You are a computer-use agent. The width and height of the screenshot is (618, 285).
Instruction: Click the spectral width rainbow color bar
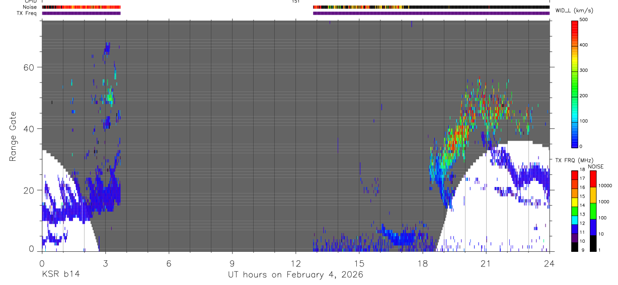click(575, 83)
